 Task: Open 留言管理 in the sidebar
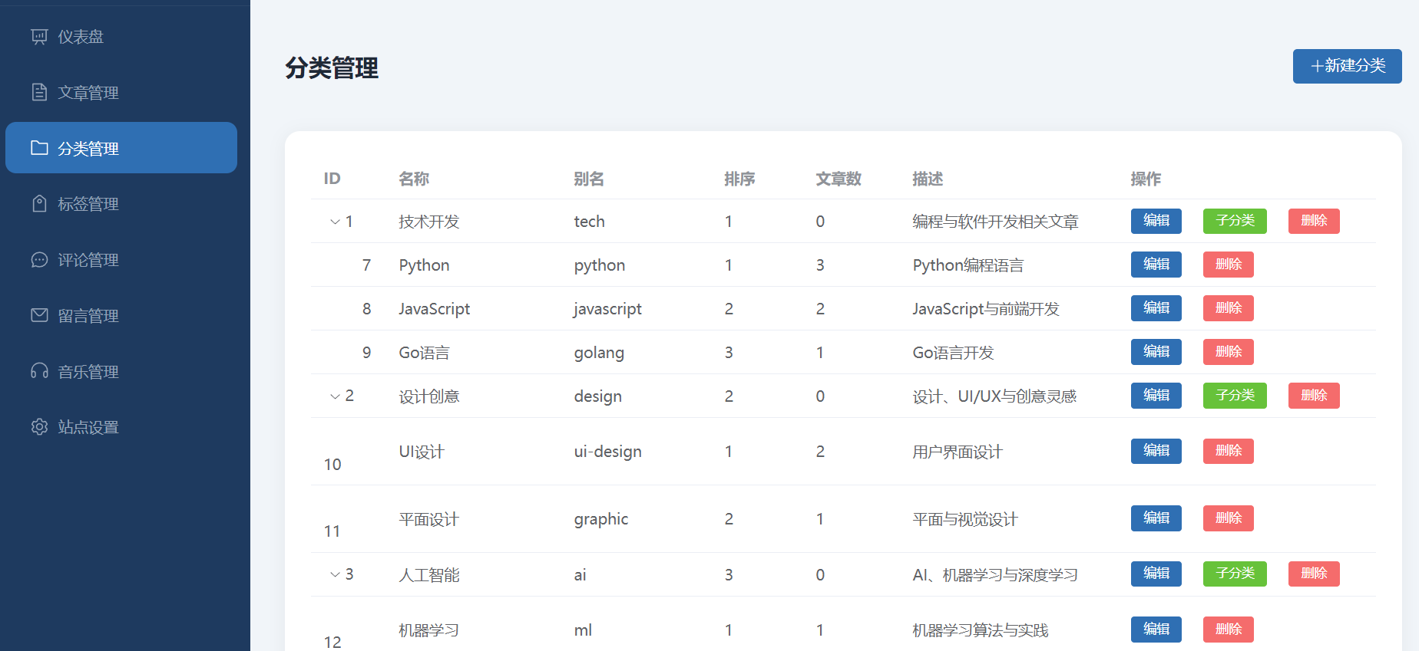click(121, 315)
